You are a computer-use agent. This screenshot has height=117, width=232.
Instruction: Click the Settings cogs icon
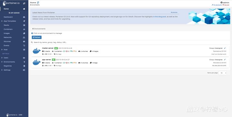[x=24, y=70]
